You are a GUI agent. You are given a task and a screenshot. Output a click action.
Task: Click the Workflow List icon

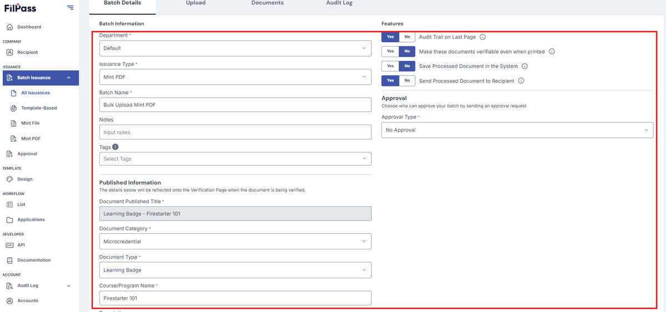tap(10, 204)
